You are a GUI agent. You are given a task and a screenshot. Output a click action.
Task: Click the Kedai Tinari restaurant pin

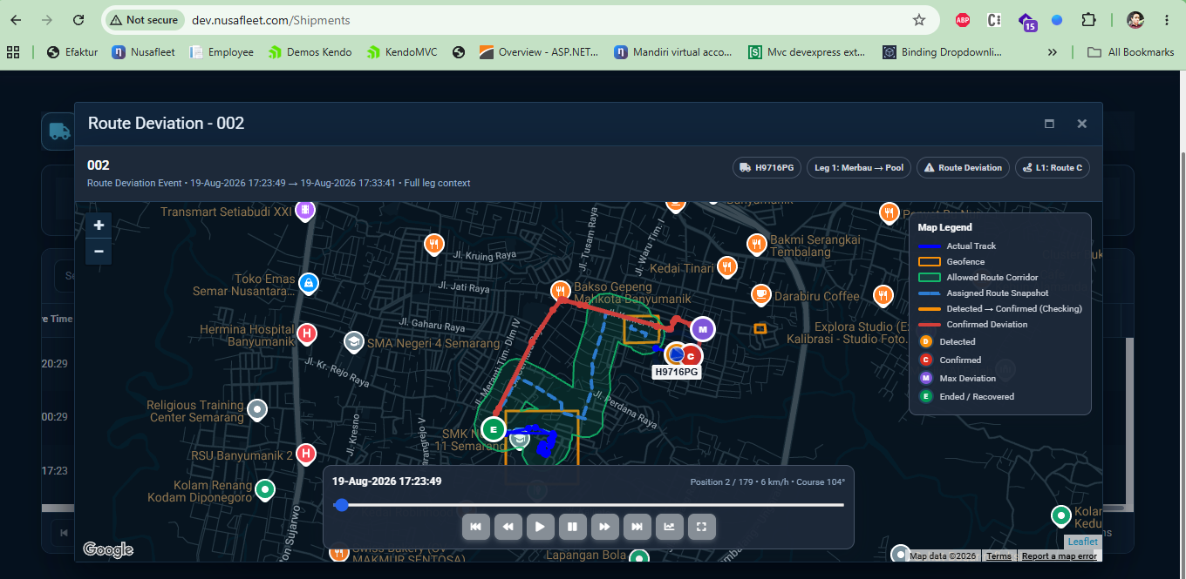[x=726, y=266]
